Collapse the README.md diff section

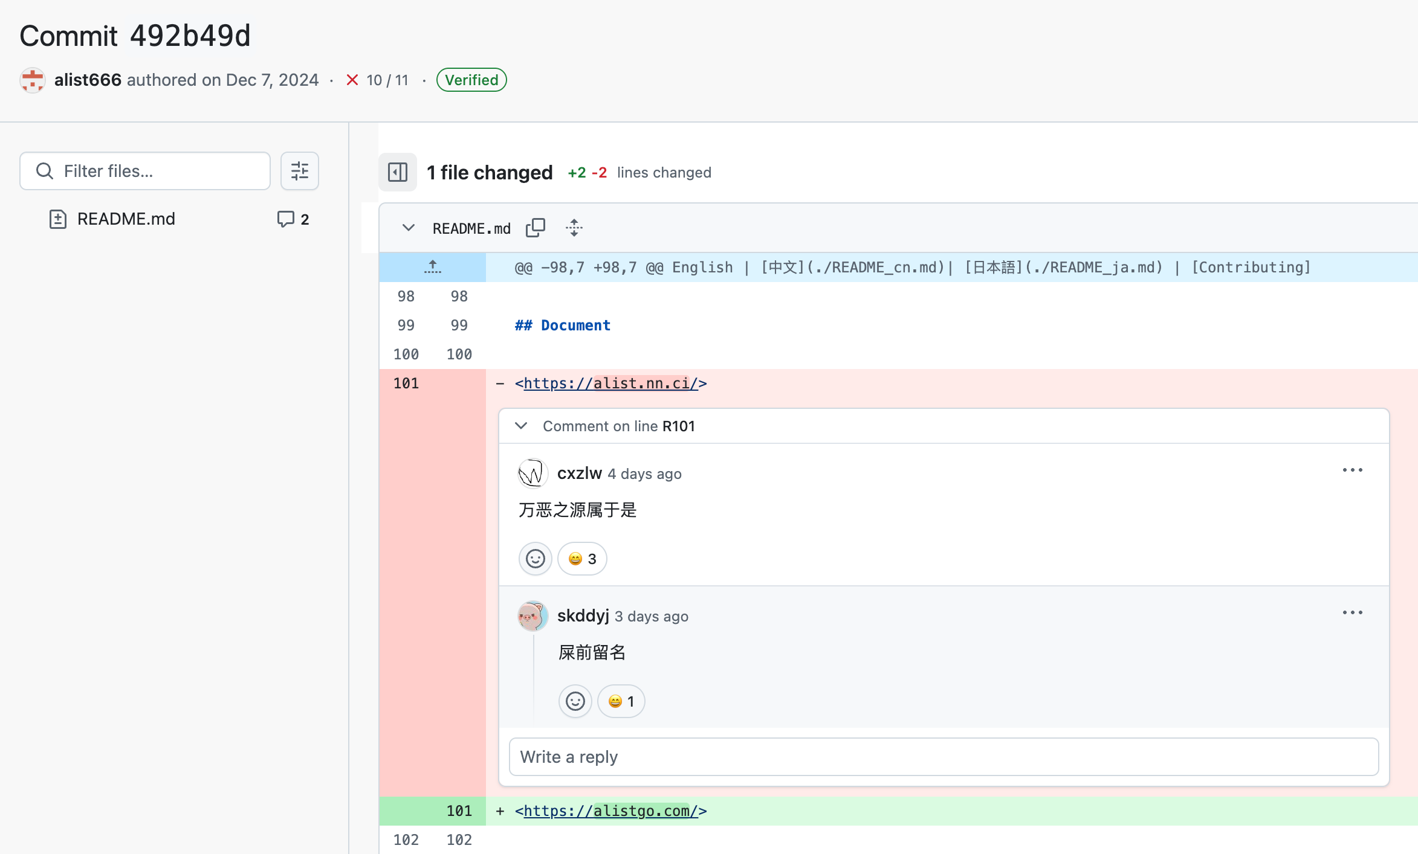point(409,228)
